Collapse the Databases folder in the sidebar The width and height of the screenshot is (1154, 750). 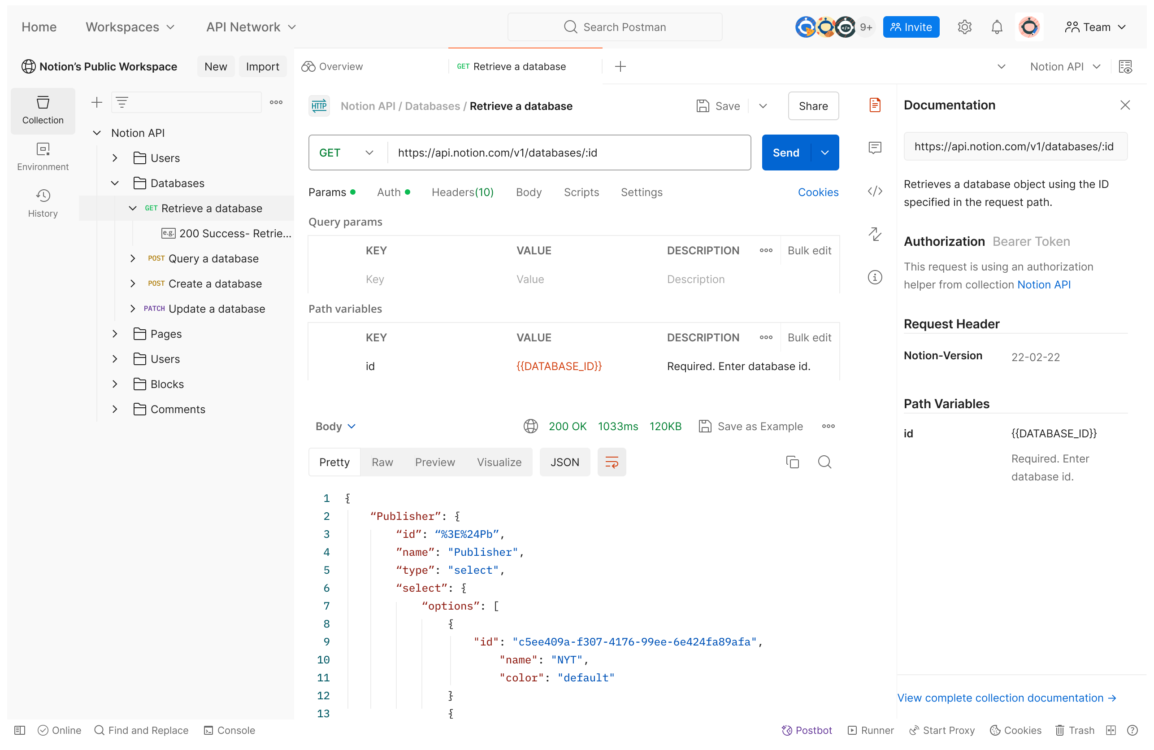115,183
